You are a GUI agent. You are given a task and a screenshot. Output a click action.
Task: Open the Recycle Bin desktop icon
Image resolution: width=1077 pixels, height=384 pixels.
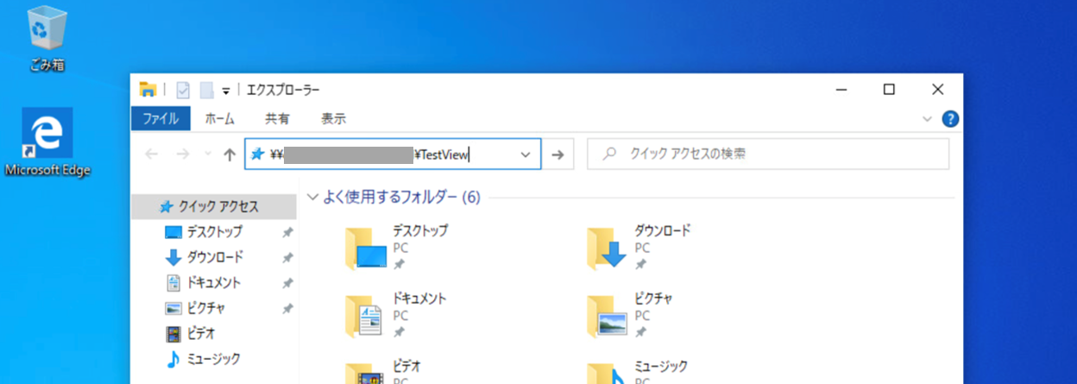[x=47, y=37]
